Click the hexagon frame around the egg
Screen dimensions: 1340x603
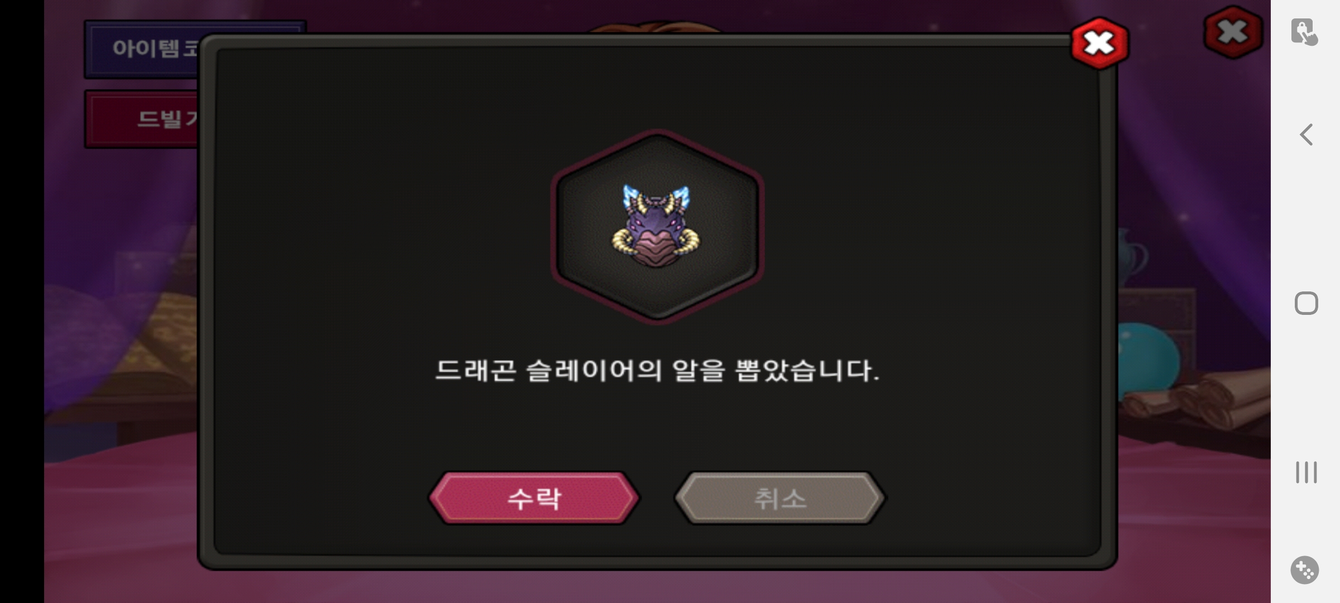click(657, 226)
